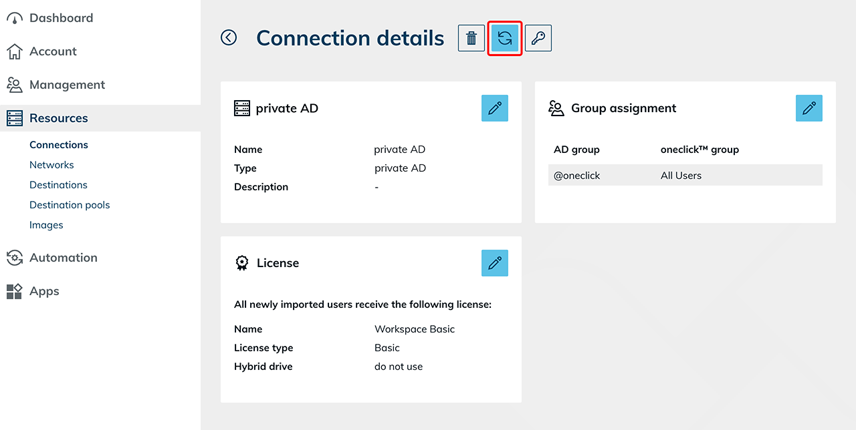Click the key credentials icon
The height and width of the screenshot is (430, 856).
click(x=538, y=38)
